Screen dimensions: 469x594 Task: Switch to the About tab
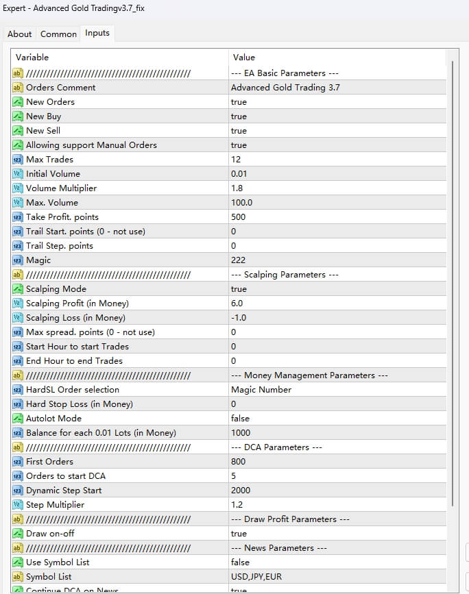click(x=19, y=34)
